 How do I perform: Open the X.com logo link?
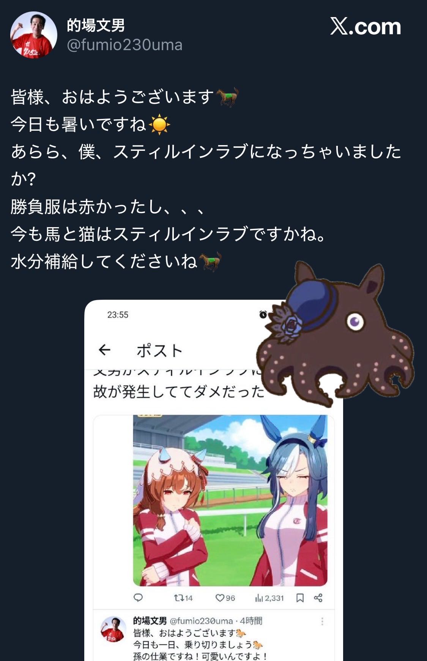click(365, 27)
